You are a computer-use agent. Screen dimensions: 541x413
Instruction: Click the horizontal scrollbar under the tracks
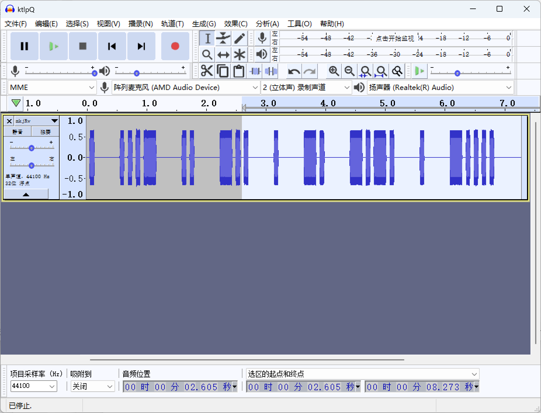coord(247,360)
